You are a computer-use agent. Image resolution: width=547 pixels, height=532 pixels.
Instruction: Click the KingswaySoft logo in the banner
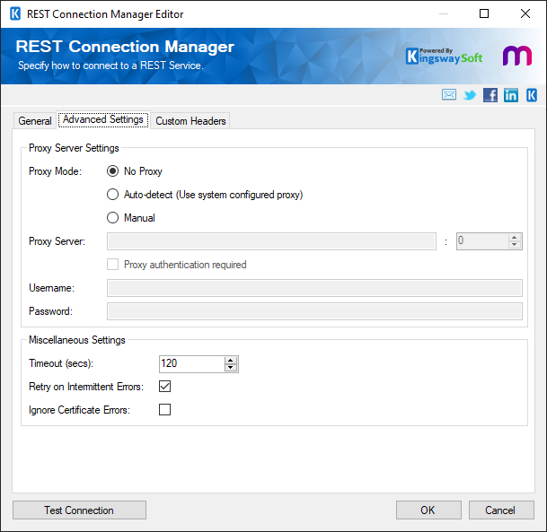(x=444, y=57)
